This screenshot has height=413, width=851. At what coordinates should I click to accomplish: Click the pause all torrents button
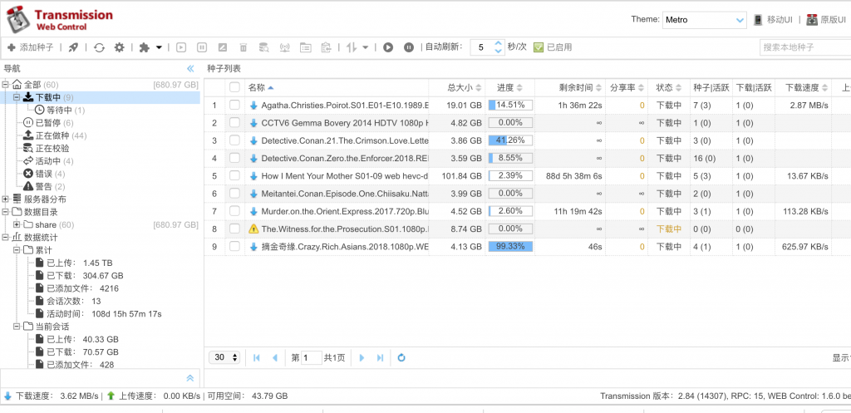(x=409, y=47)
